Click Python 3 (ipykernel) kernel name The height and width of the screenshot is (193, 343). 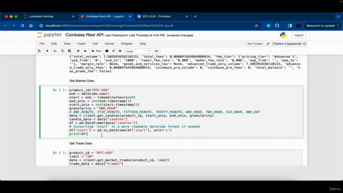pyautogui.click(x=287, y=44)
